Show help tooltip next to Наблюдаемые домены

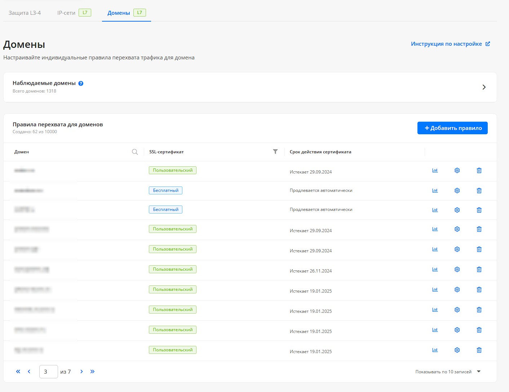pos(81,84)
